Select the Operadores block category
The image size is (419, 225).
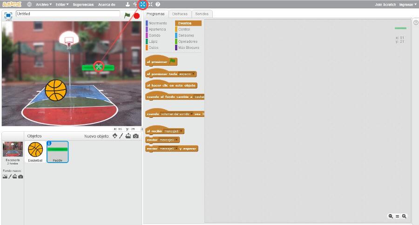[x=188, y=41]
